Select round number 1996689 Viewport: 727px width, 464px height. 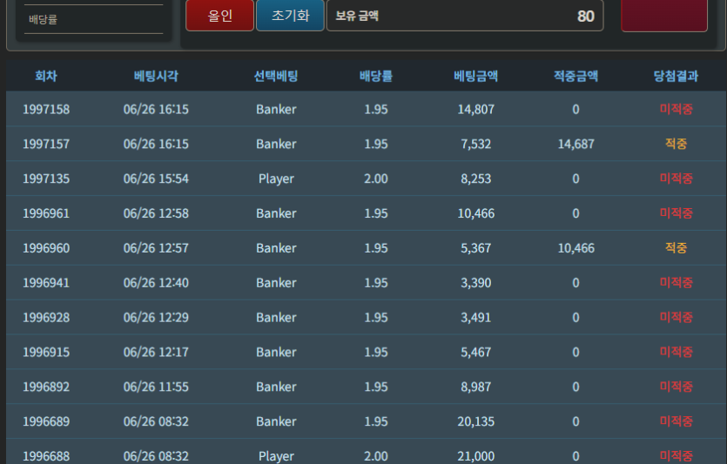pos(46,422)
